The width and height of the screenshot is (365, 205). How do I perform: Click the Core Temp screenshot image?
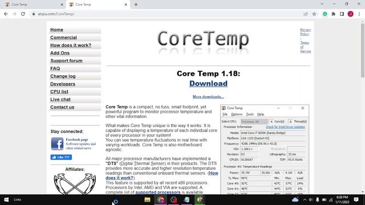point(265,149)
